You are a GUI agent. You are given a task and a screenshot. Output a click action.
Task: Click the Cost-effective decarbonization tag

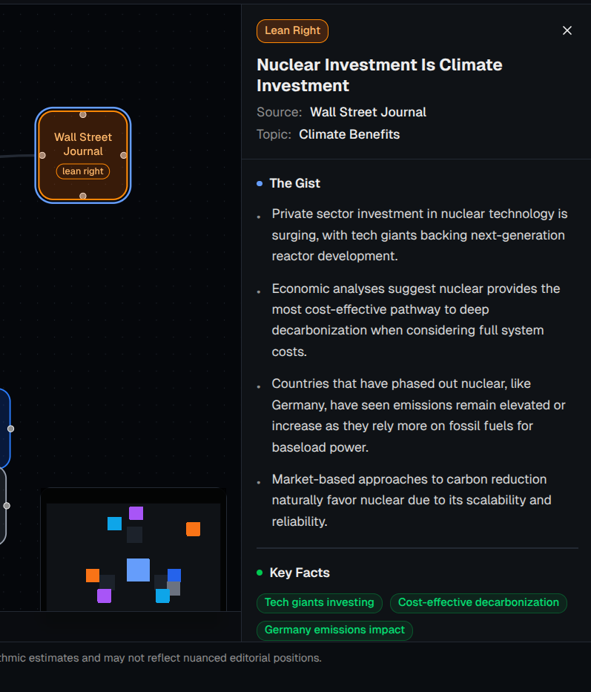click(x=478, y=603)
